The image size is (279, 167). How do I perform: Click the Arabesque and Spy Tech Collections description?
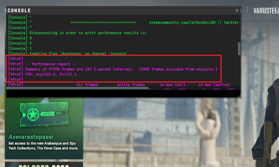point(43,146)
